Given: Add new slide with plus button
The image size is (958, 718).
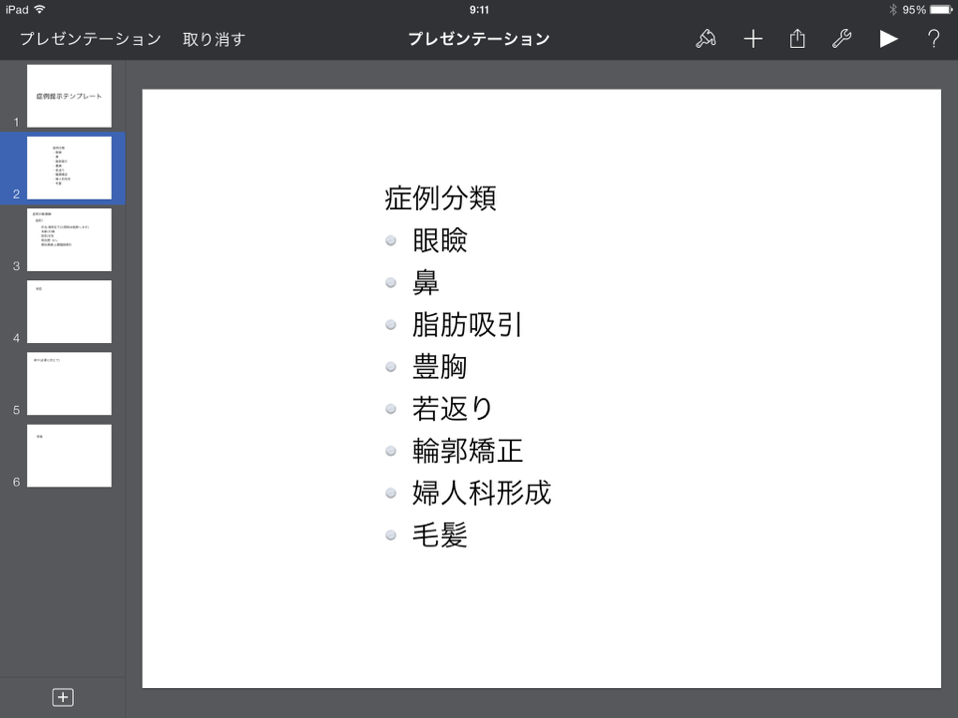Looking at the screenshot, I should tap(62, 697).
